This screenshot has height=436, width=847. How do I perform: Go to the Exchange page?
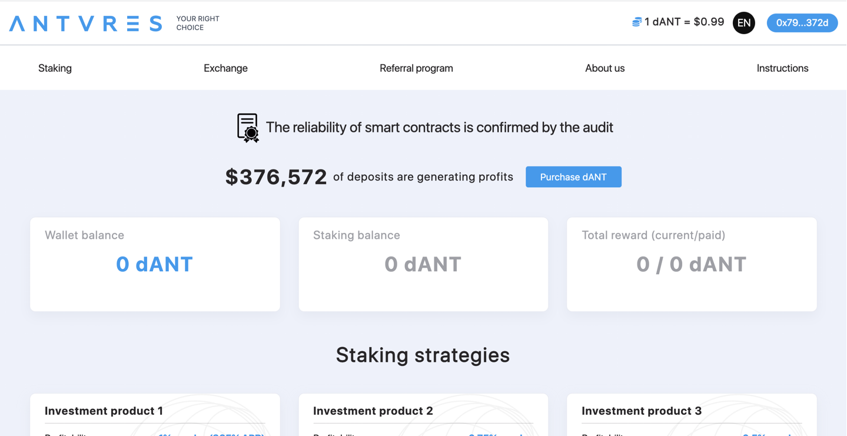coord(225,68)
